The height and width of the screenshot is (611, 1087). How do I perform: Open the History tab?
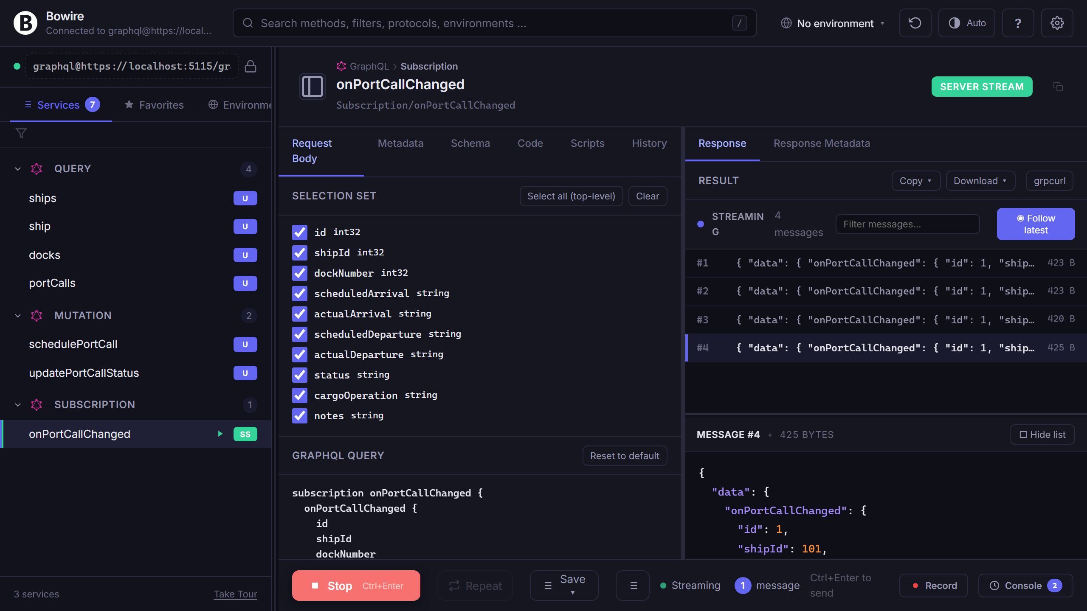point(649,143)
